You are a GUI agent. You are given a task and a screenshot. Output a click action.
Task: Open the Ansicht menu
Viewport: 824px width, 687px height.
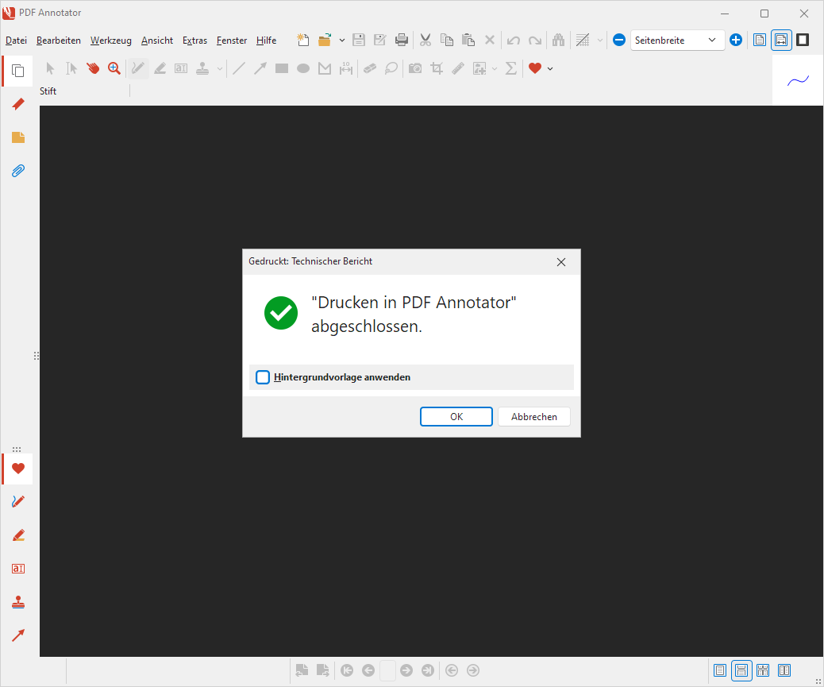[156, 40]
